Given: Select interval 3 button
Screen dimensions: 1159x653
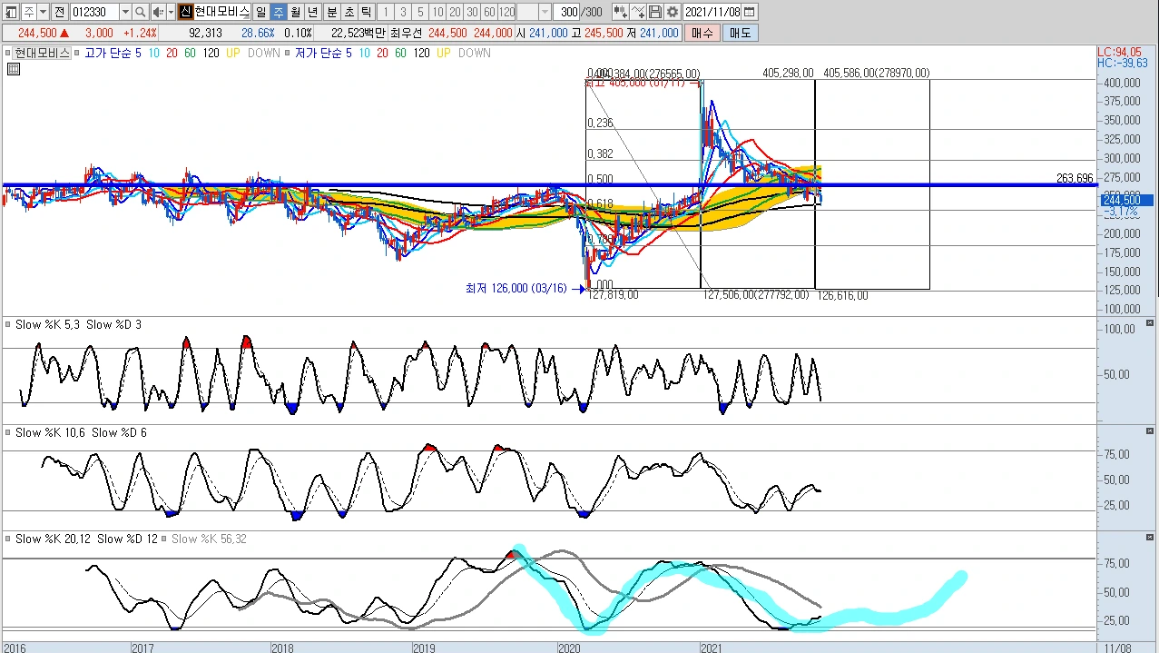Looking at the screenshot, I should 402,12.
